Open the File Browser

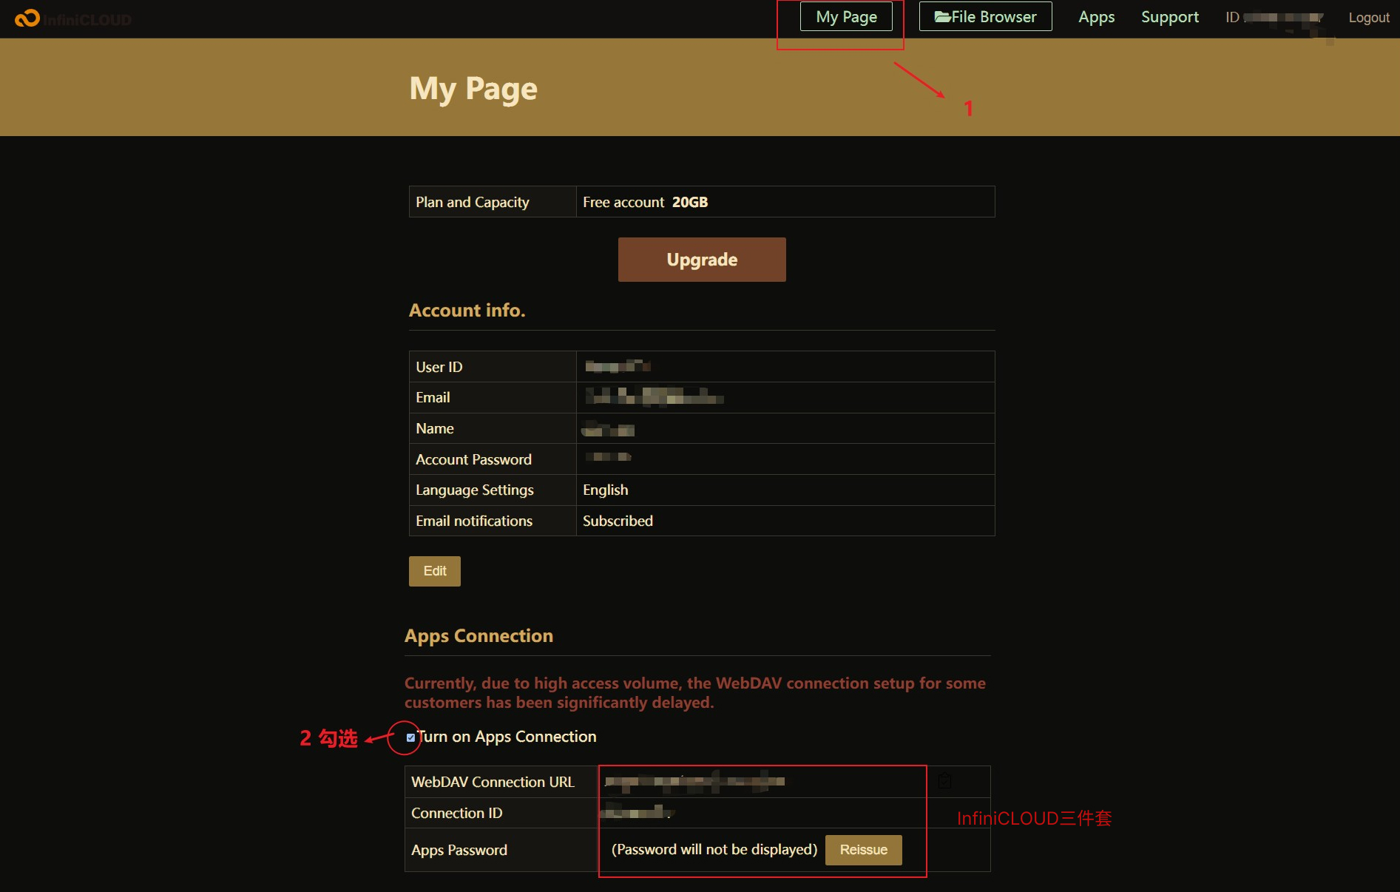tap(985, 16)
